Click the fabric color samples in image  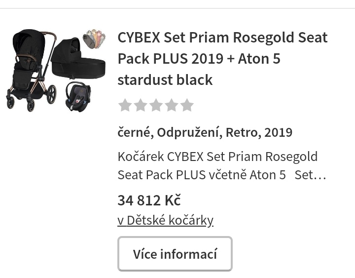point(94,39)
